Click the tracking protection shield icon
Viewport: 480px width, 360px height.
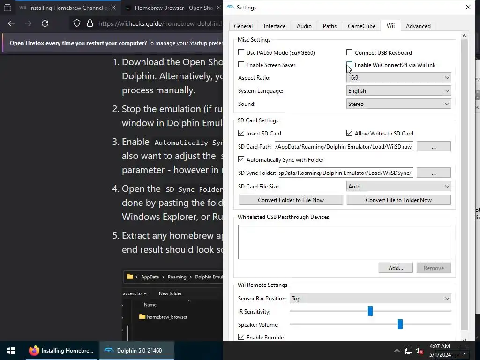click(x=77, y=23)
